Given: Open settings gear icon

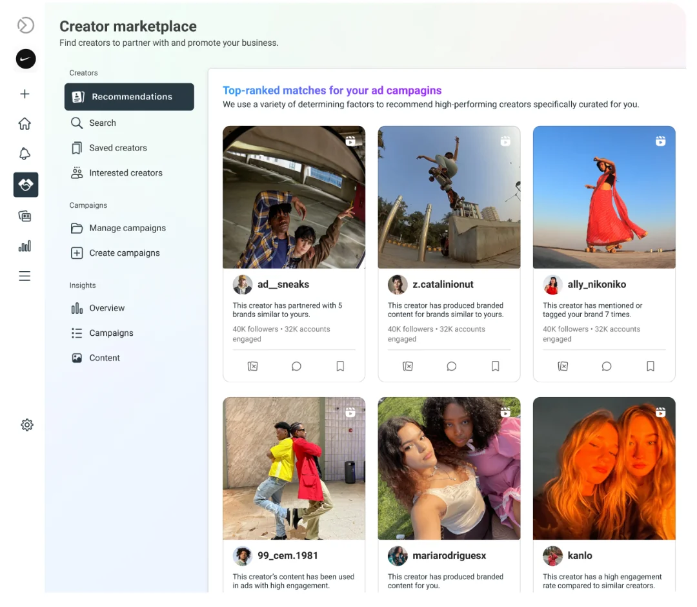Looking at the screenshot, I should click(x=26, y=425).
